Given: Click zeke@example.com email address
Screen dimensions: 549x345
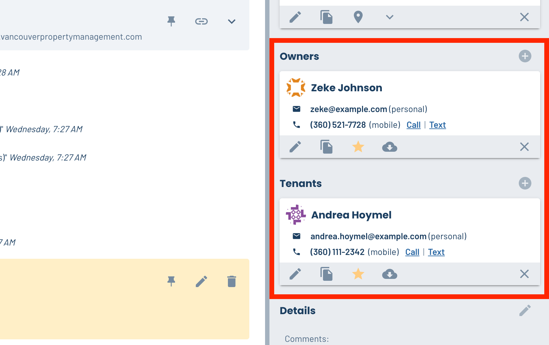Looking at the screenshot, I should click(348, 109).
